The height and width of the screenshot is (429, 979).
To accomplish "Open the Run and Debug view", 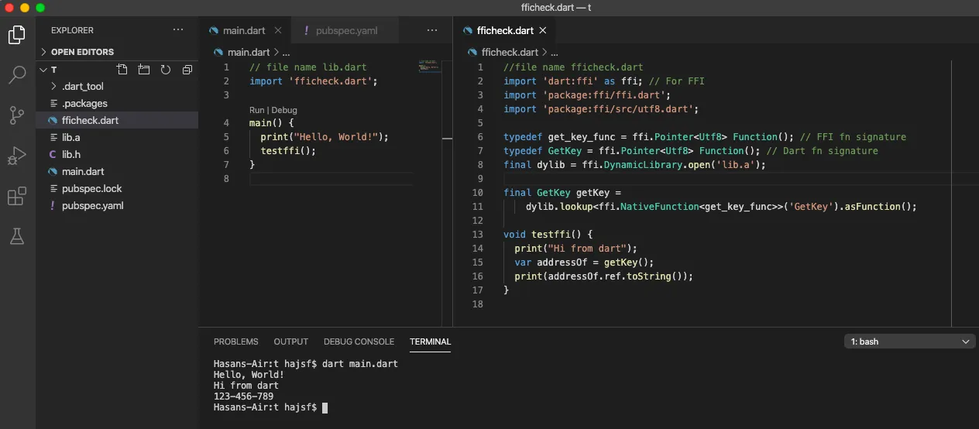I will (x=17, y=156).
